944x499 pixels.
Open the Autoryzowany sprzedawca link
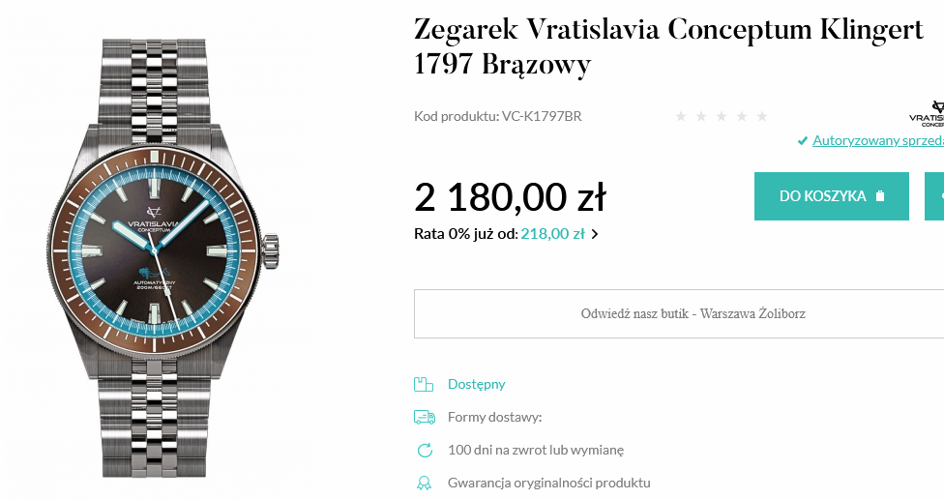pos(877,140)
